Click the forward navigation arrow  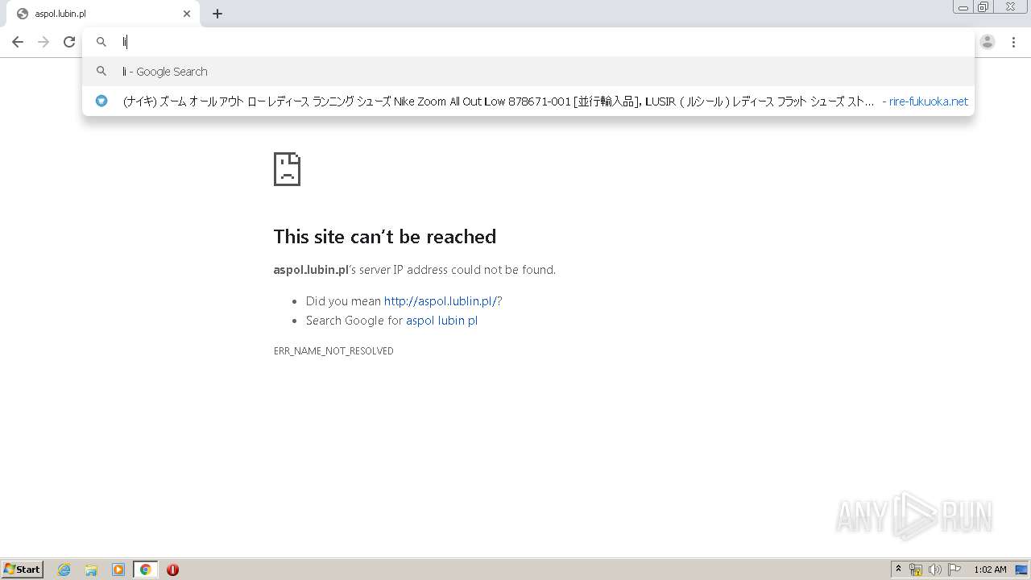(43, 42)
